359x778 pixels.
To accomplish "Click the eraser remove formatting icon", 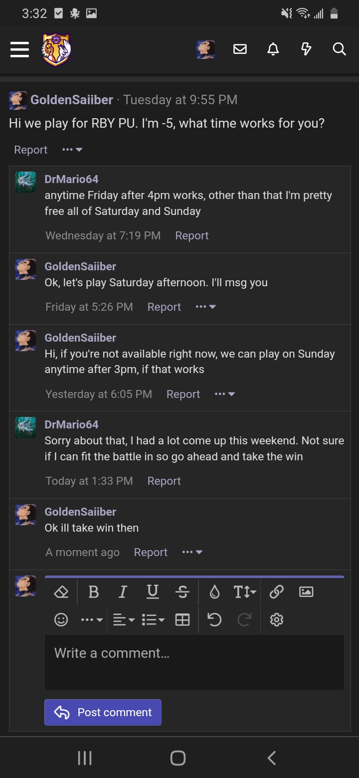I will point(61,592).
